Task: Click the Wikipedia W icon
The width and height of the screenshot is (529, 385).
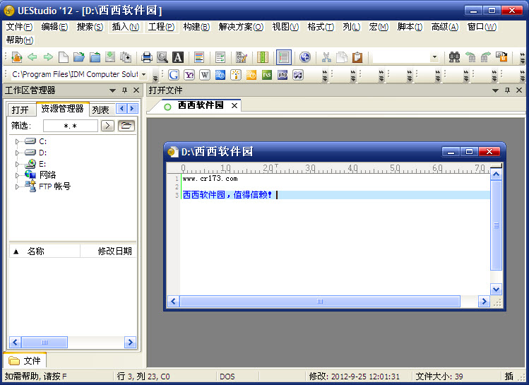Action: 205,75
